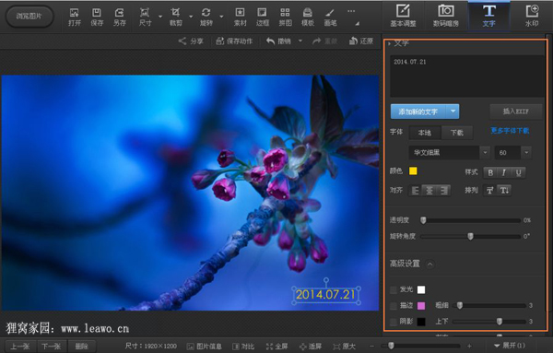Click the 删除 (delete) button
Screen dimensions: 553x353
[x=81, y=347]
